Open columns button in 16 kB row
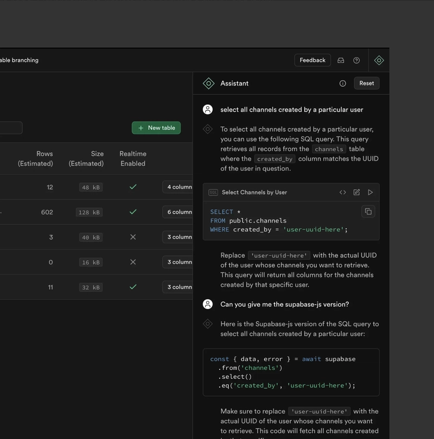Image resolution: width=434 pixels, height=439 pixels. 177,262
